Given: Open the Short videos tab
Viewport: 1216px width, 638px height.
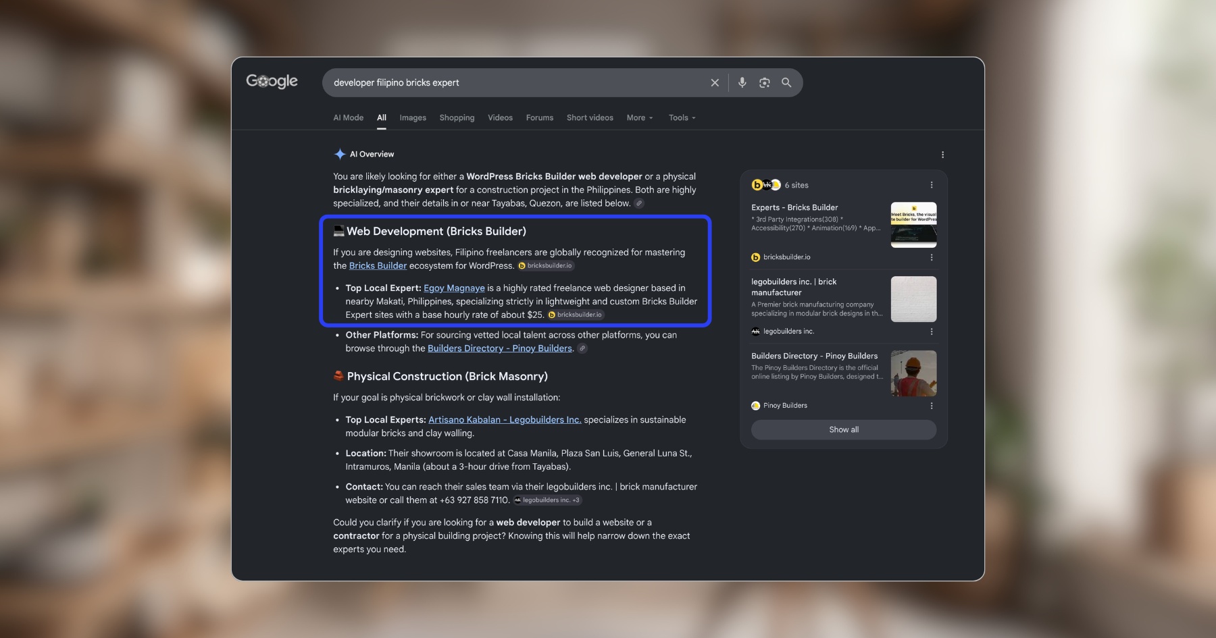Looking at the screenshot, I should (x=590, y=117).
